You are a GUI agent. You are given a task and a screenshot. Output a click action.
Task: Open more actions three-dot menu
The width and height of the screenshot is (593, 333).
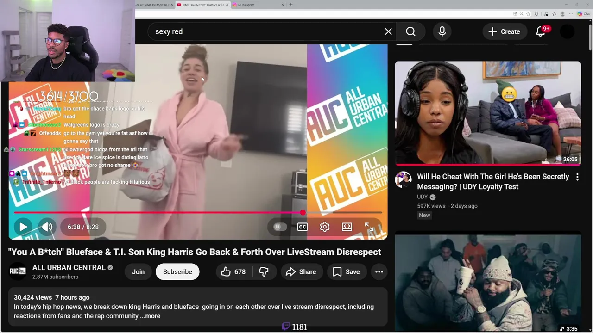click(x=379, y=272)
